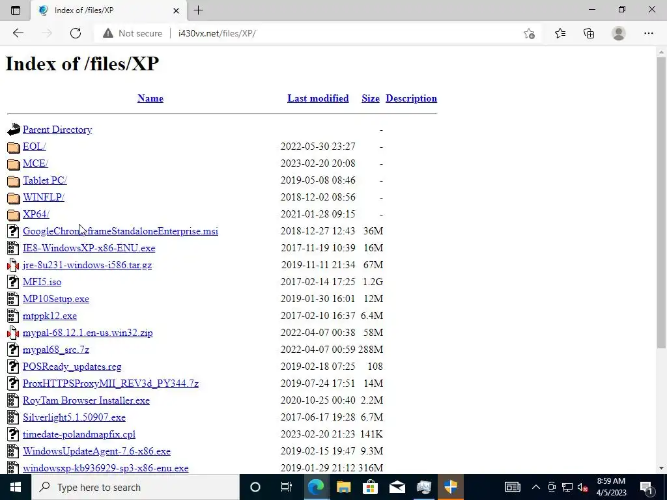Click the taskbar search box
Screen dimensions: 667x500
[x=135, y=487]
